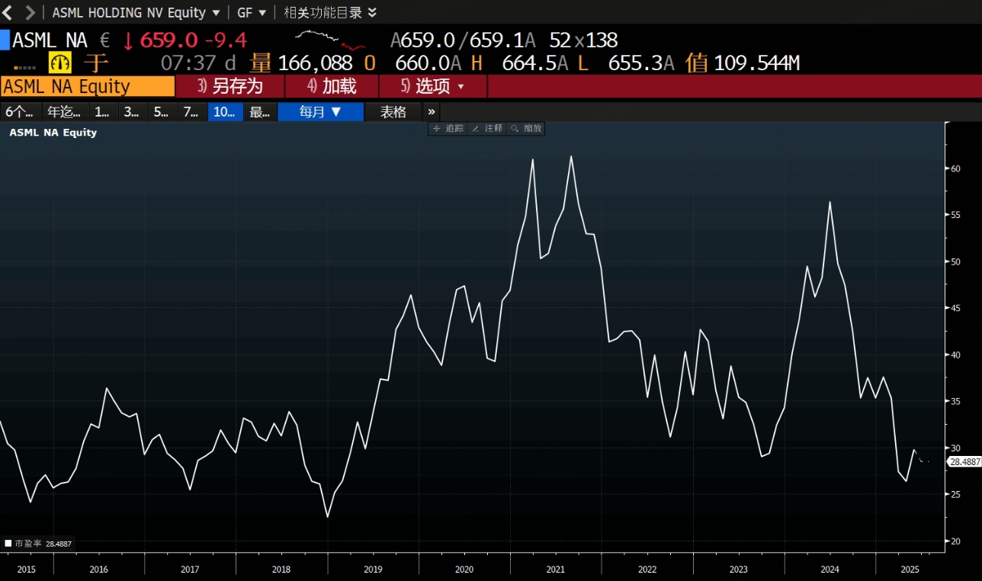Click the ASML NA Equity chart title
982x581 pixels.
pyautogui.click(x=53, y=133)
